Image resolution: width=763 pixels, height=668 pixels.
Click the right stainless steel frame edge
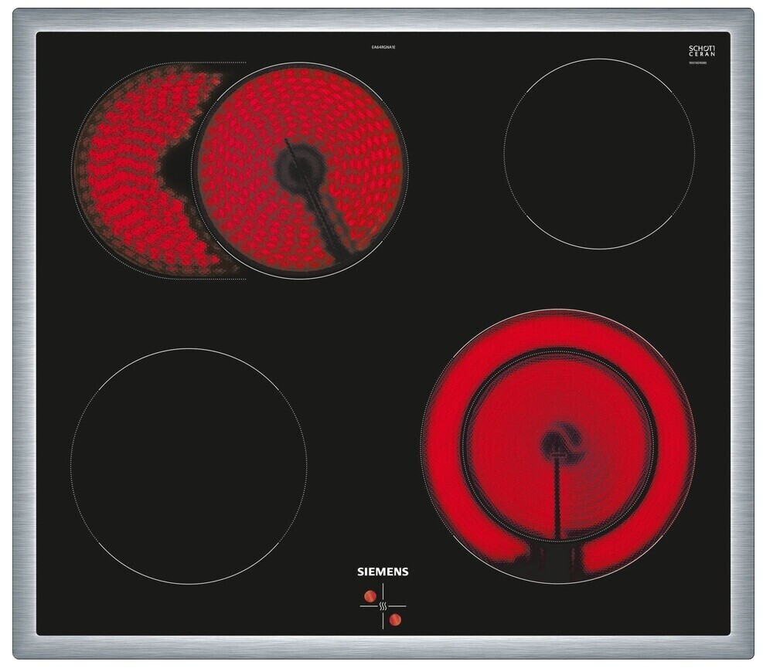741,334
